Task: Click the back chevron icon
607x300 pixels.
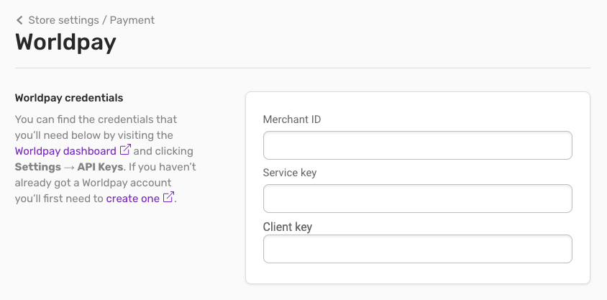Action: tap(19, 20)
